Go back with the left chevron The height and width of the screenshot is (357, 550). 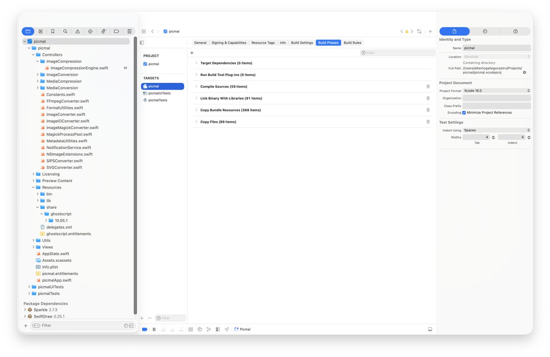point(153,32)
